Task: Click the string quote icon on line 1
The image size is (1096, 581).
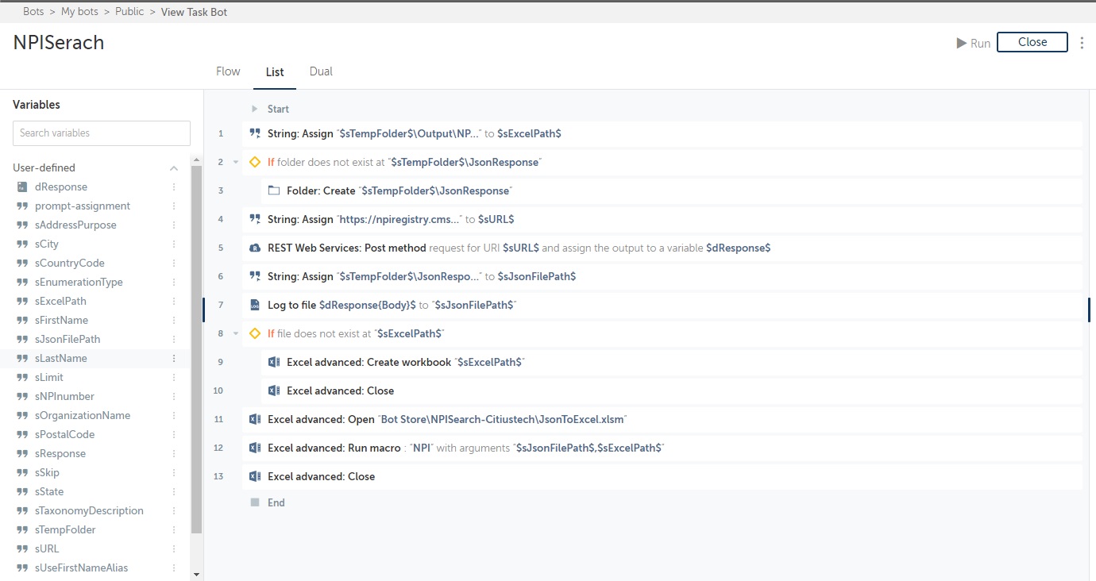Action: pos(255,133)
